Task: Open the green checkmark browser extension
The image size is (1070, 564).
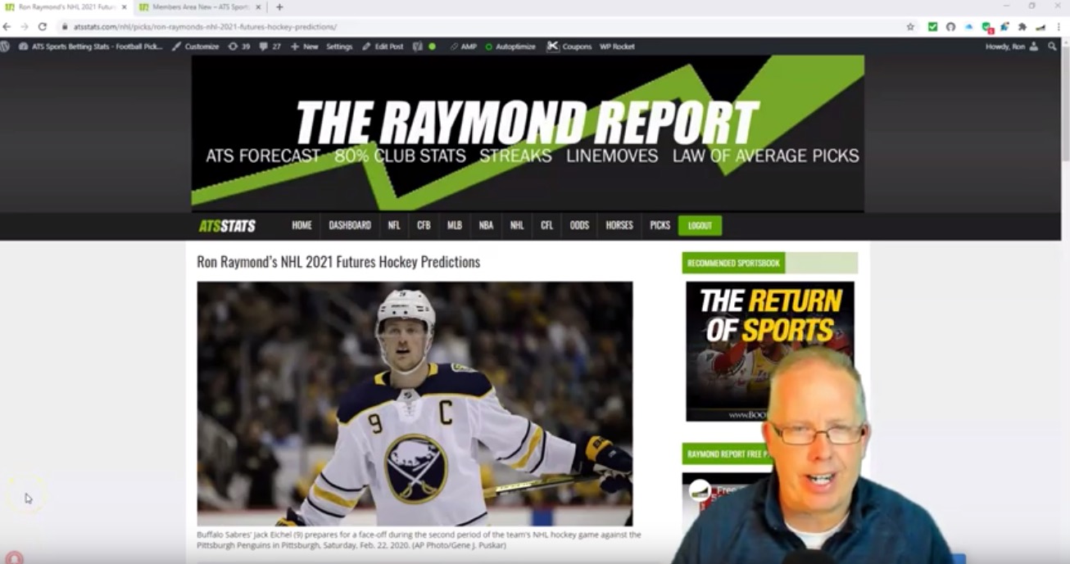Action: tap(932, 26)
